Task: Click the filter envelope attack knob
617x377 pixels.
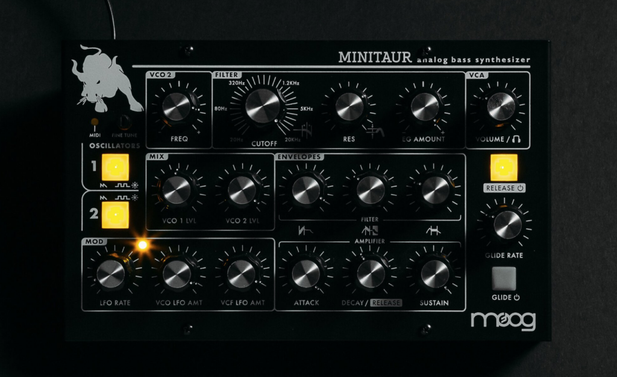Action: [305, 190]
